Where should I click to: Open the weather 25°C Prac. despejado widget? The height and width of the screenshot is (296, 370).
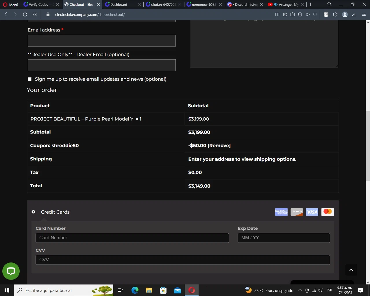click(269, 290)
